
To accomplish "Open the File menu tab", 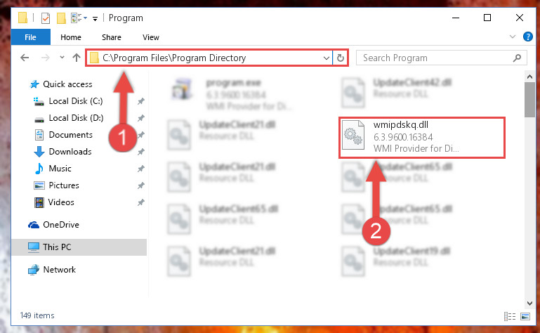I will coord(30,37).
